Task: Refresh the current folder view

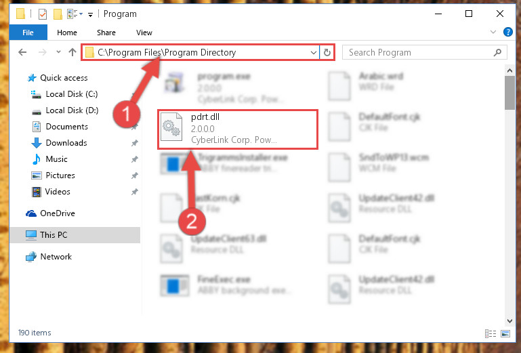Action: tap(327, 53)
